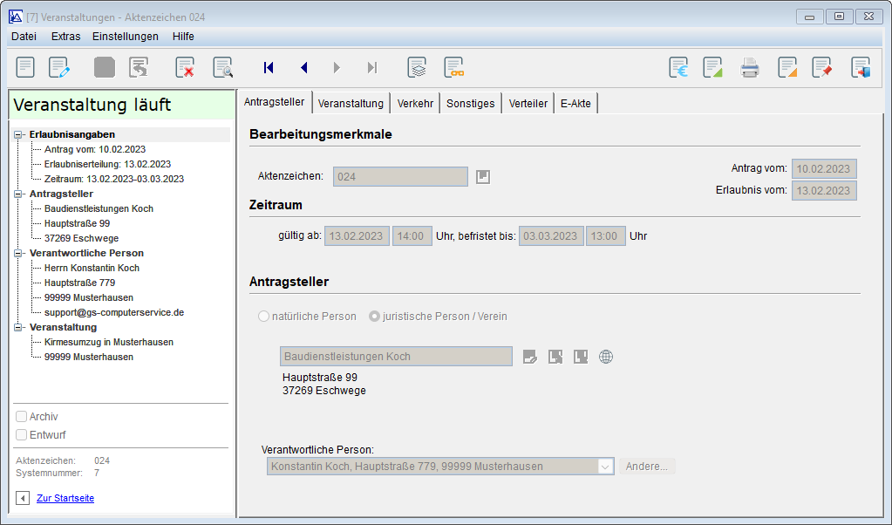Select the natürliche Person radio button
892x525 pixels.
point(264,317)
